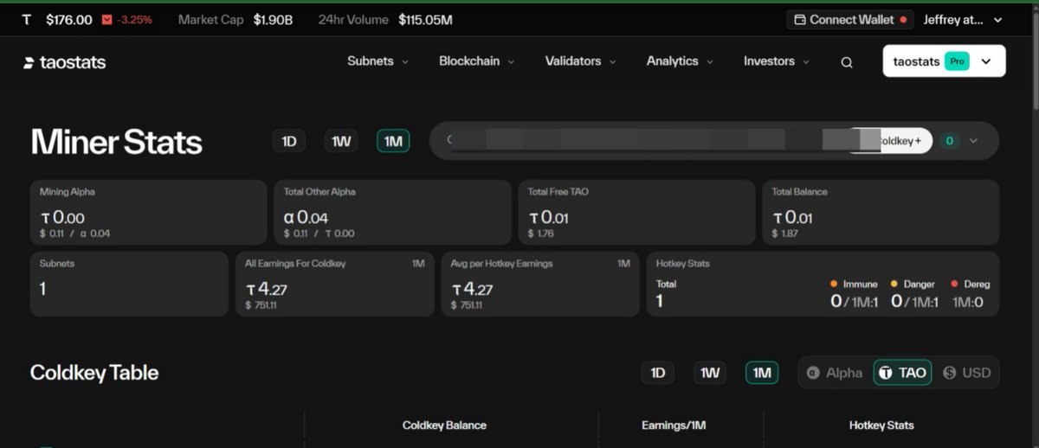Click the red price-change arrow icon

pyautogui.click(x=107, y=19)
